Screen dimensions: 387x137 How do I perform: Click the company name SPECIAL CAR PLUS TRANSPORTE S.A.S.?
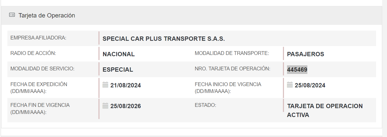pos(164,39)
